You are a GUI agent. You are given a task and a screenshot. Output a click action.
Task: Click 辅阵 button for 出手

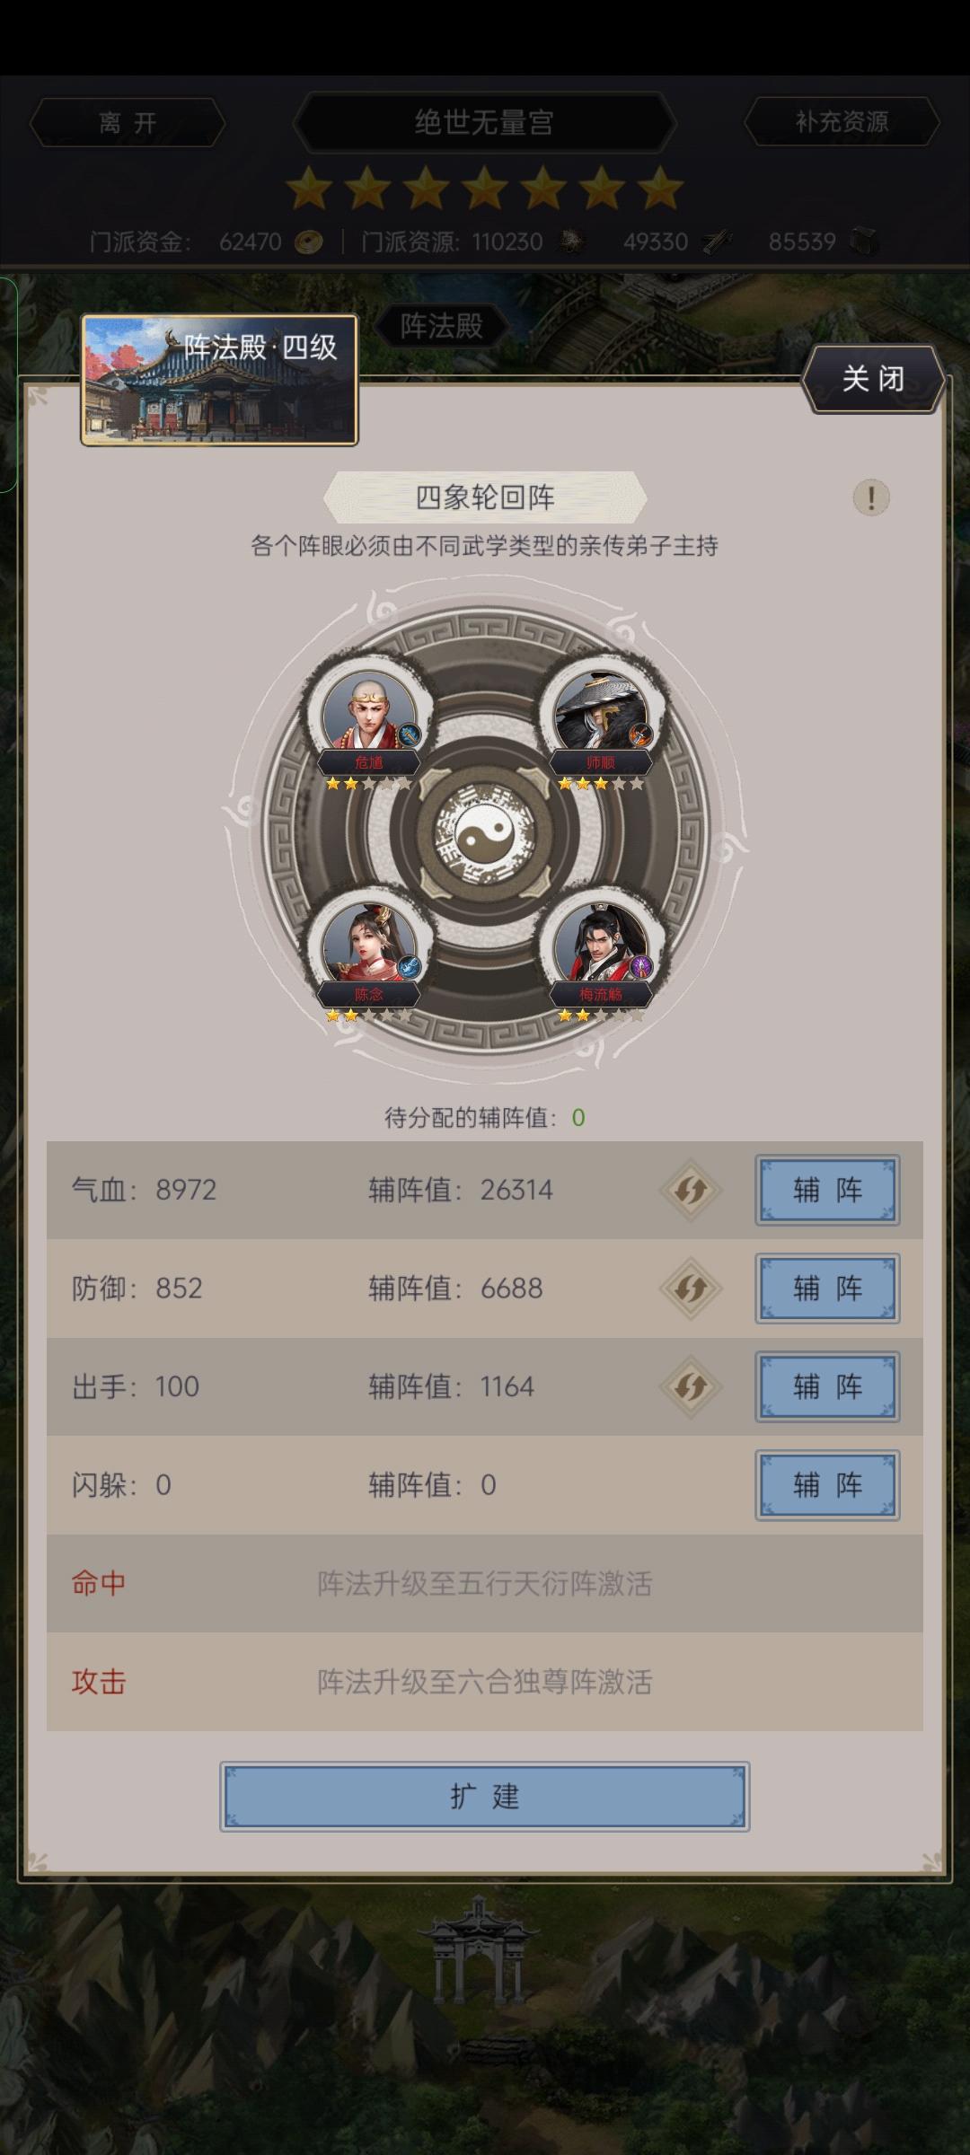[x=827, y=1386]
